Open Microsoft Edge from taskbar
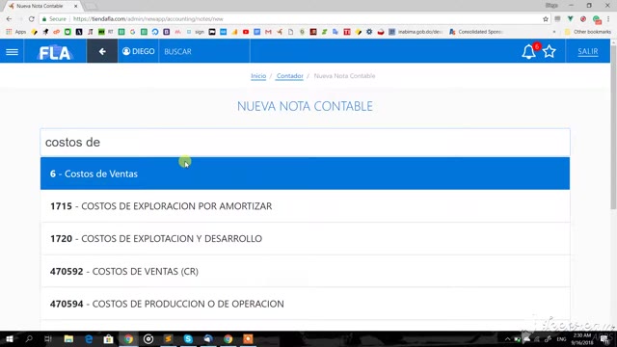The width and height of the screenshot is (617, 347). coord(89,338)
